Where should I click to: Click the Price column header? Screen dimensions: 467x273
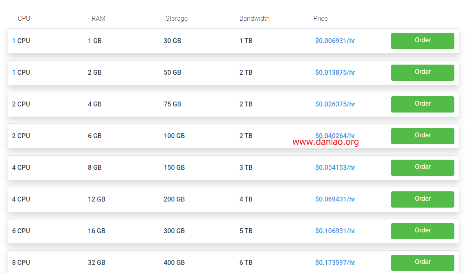[321, 18]
